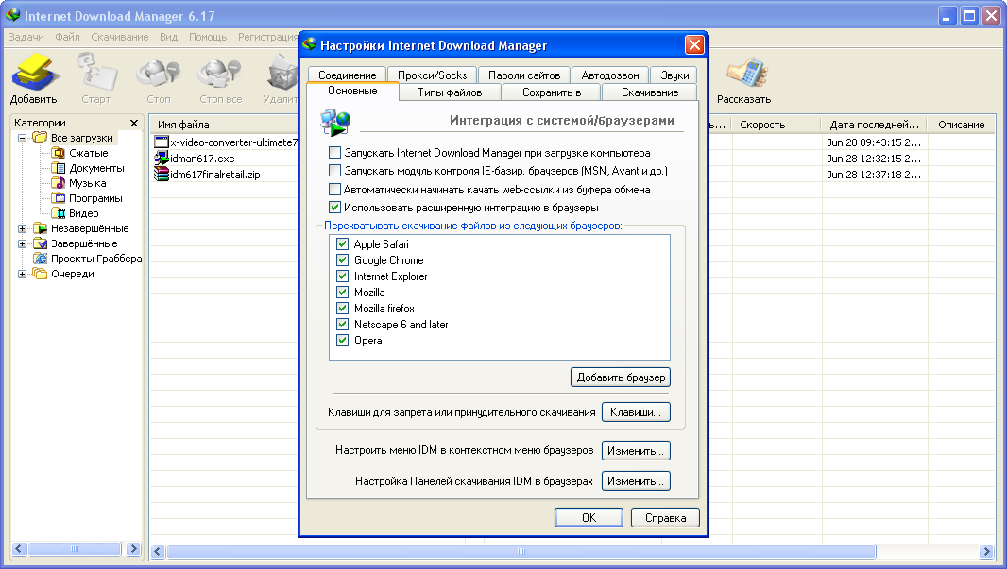
Task: Collapse the Все загрузки tree node
Action: 22,138
